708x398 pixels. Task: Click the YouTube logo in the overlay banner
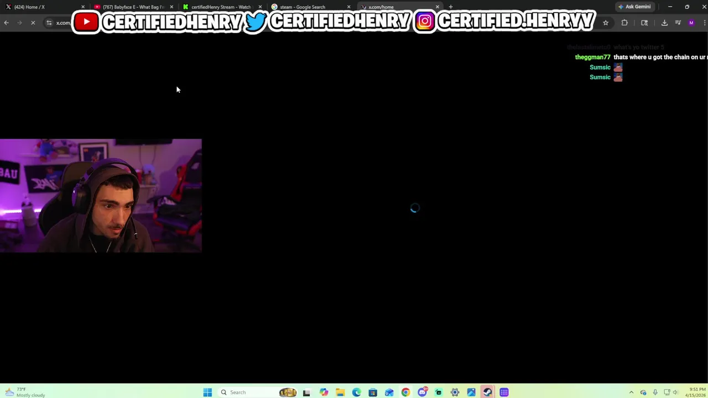pos(86,22)
